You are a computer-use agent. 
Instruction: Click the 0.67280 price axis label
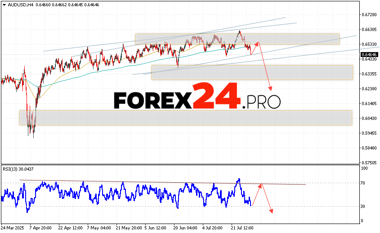tap(368, 15)
